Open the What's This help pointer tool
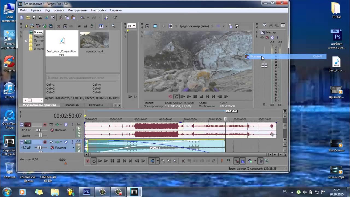This screenshot has height=197, width=350. tap(115, 18)
